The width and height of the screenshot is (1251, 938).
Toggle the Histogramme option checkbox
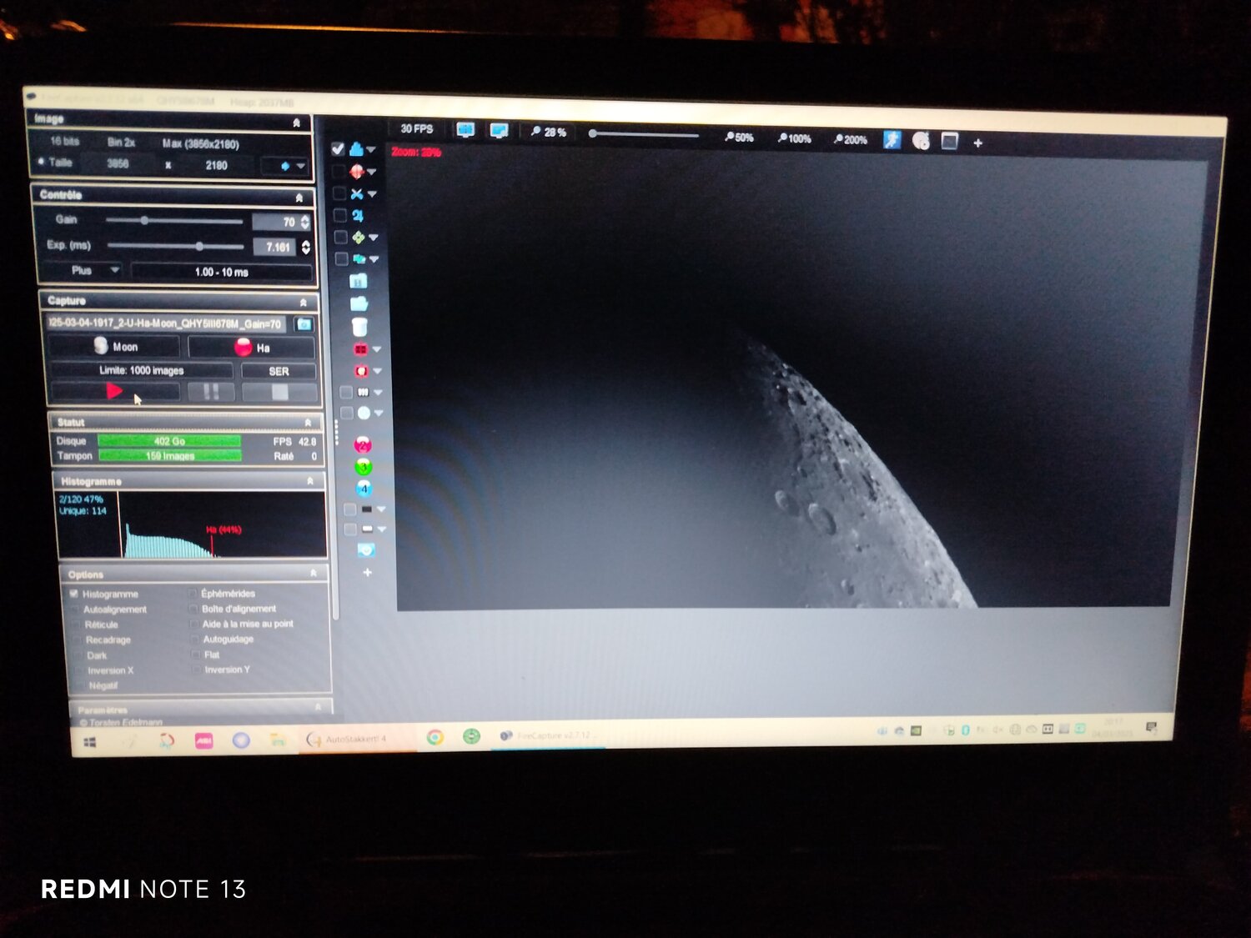(74, 594)
